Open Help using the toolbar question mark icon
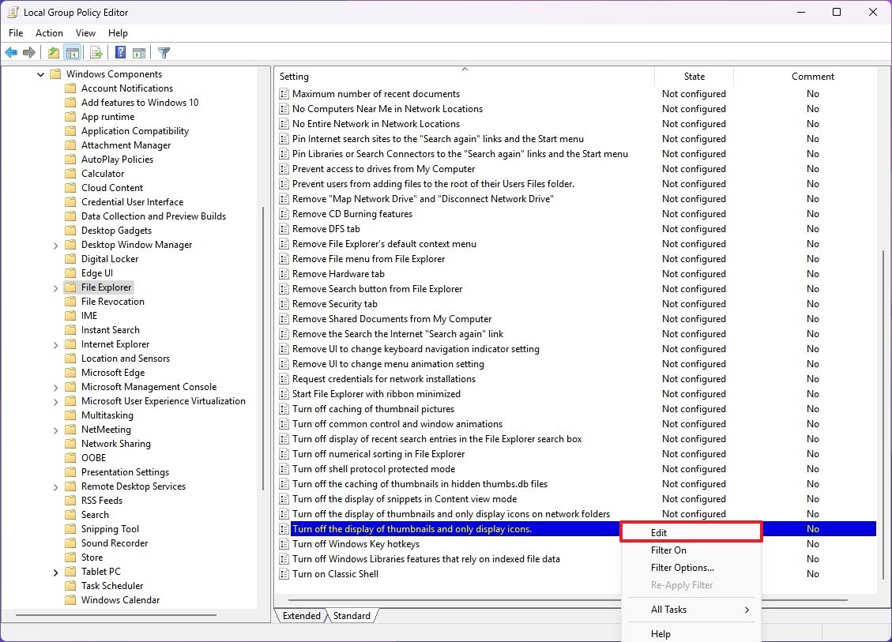 tap(120, 52)
